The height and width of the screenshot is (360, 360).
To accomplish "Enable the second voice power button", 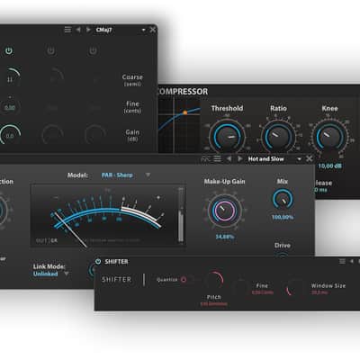I will click(x=51, y=50).
